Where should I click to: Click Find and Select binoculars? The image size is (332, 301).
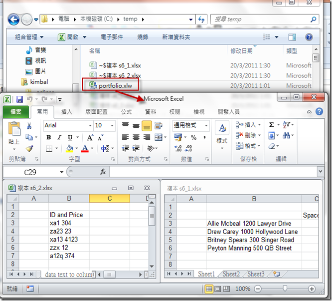point(287,135)
